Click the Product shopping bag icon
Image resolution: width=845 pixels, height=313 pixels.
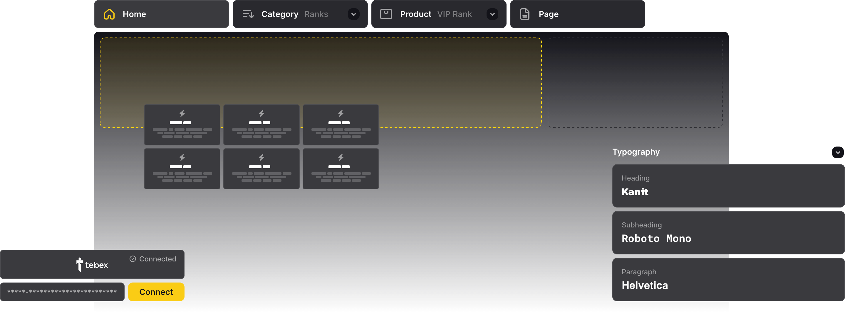tap(386, 14)
